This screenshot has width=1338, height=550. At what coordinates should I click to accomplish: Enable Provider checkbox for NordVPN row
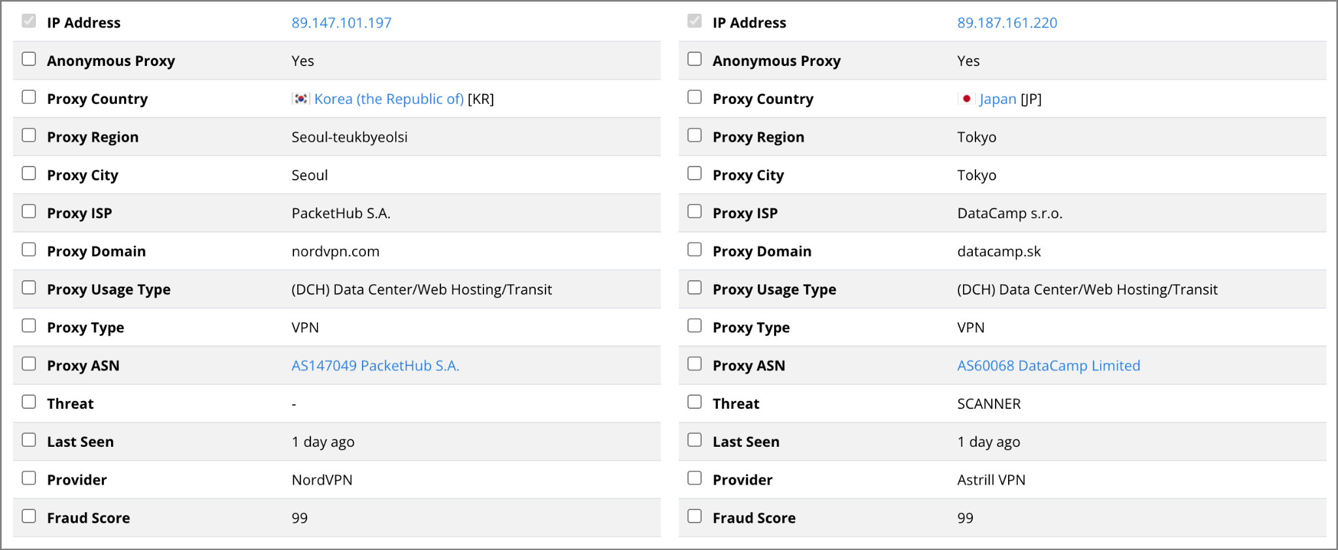coord(29,478)
